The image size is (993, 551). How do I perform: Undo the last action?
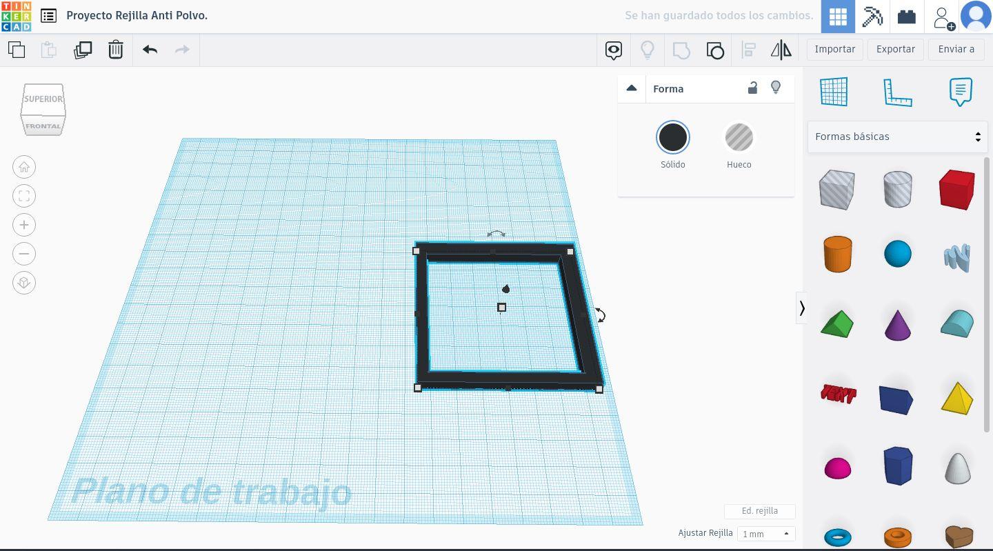tap(150, 50)
